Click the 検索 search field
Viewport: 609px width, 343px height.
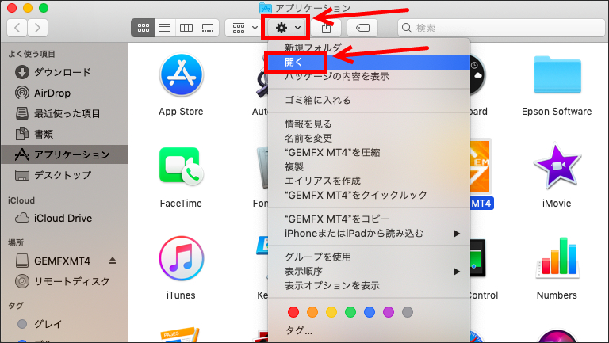(500, 28)
